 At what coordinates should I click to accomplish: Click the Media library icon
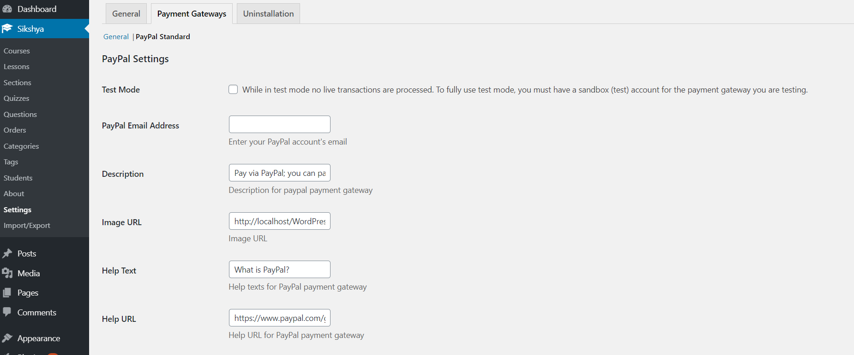7,273
